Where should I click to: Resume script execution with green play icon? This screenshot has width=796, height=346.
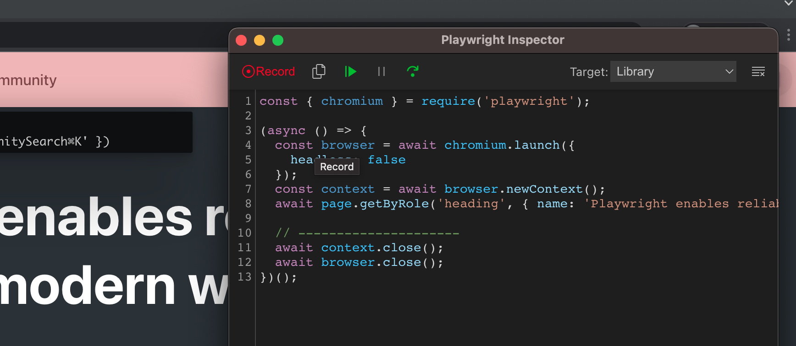coord(350,71)
